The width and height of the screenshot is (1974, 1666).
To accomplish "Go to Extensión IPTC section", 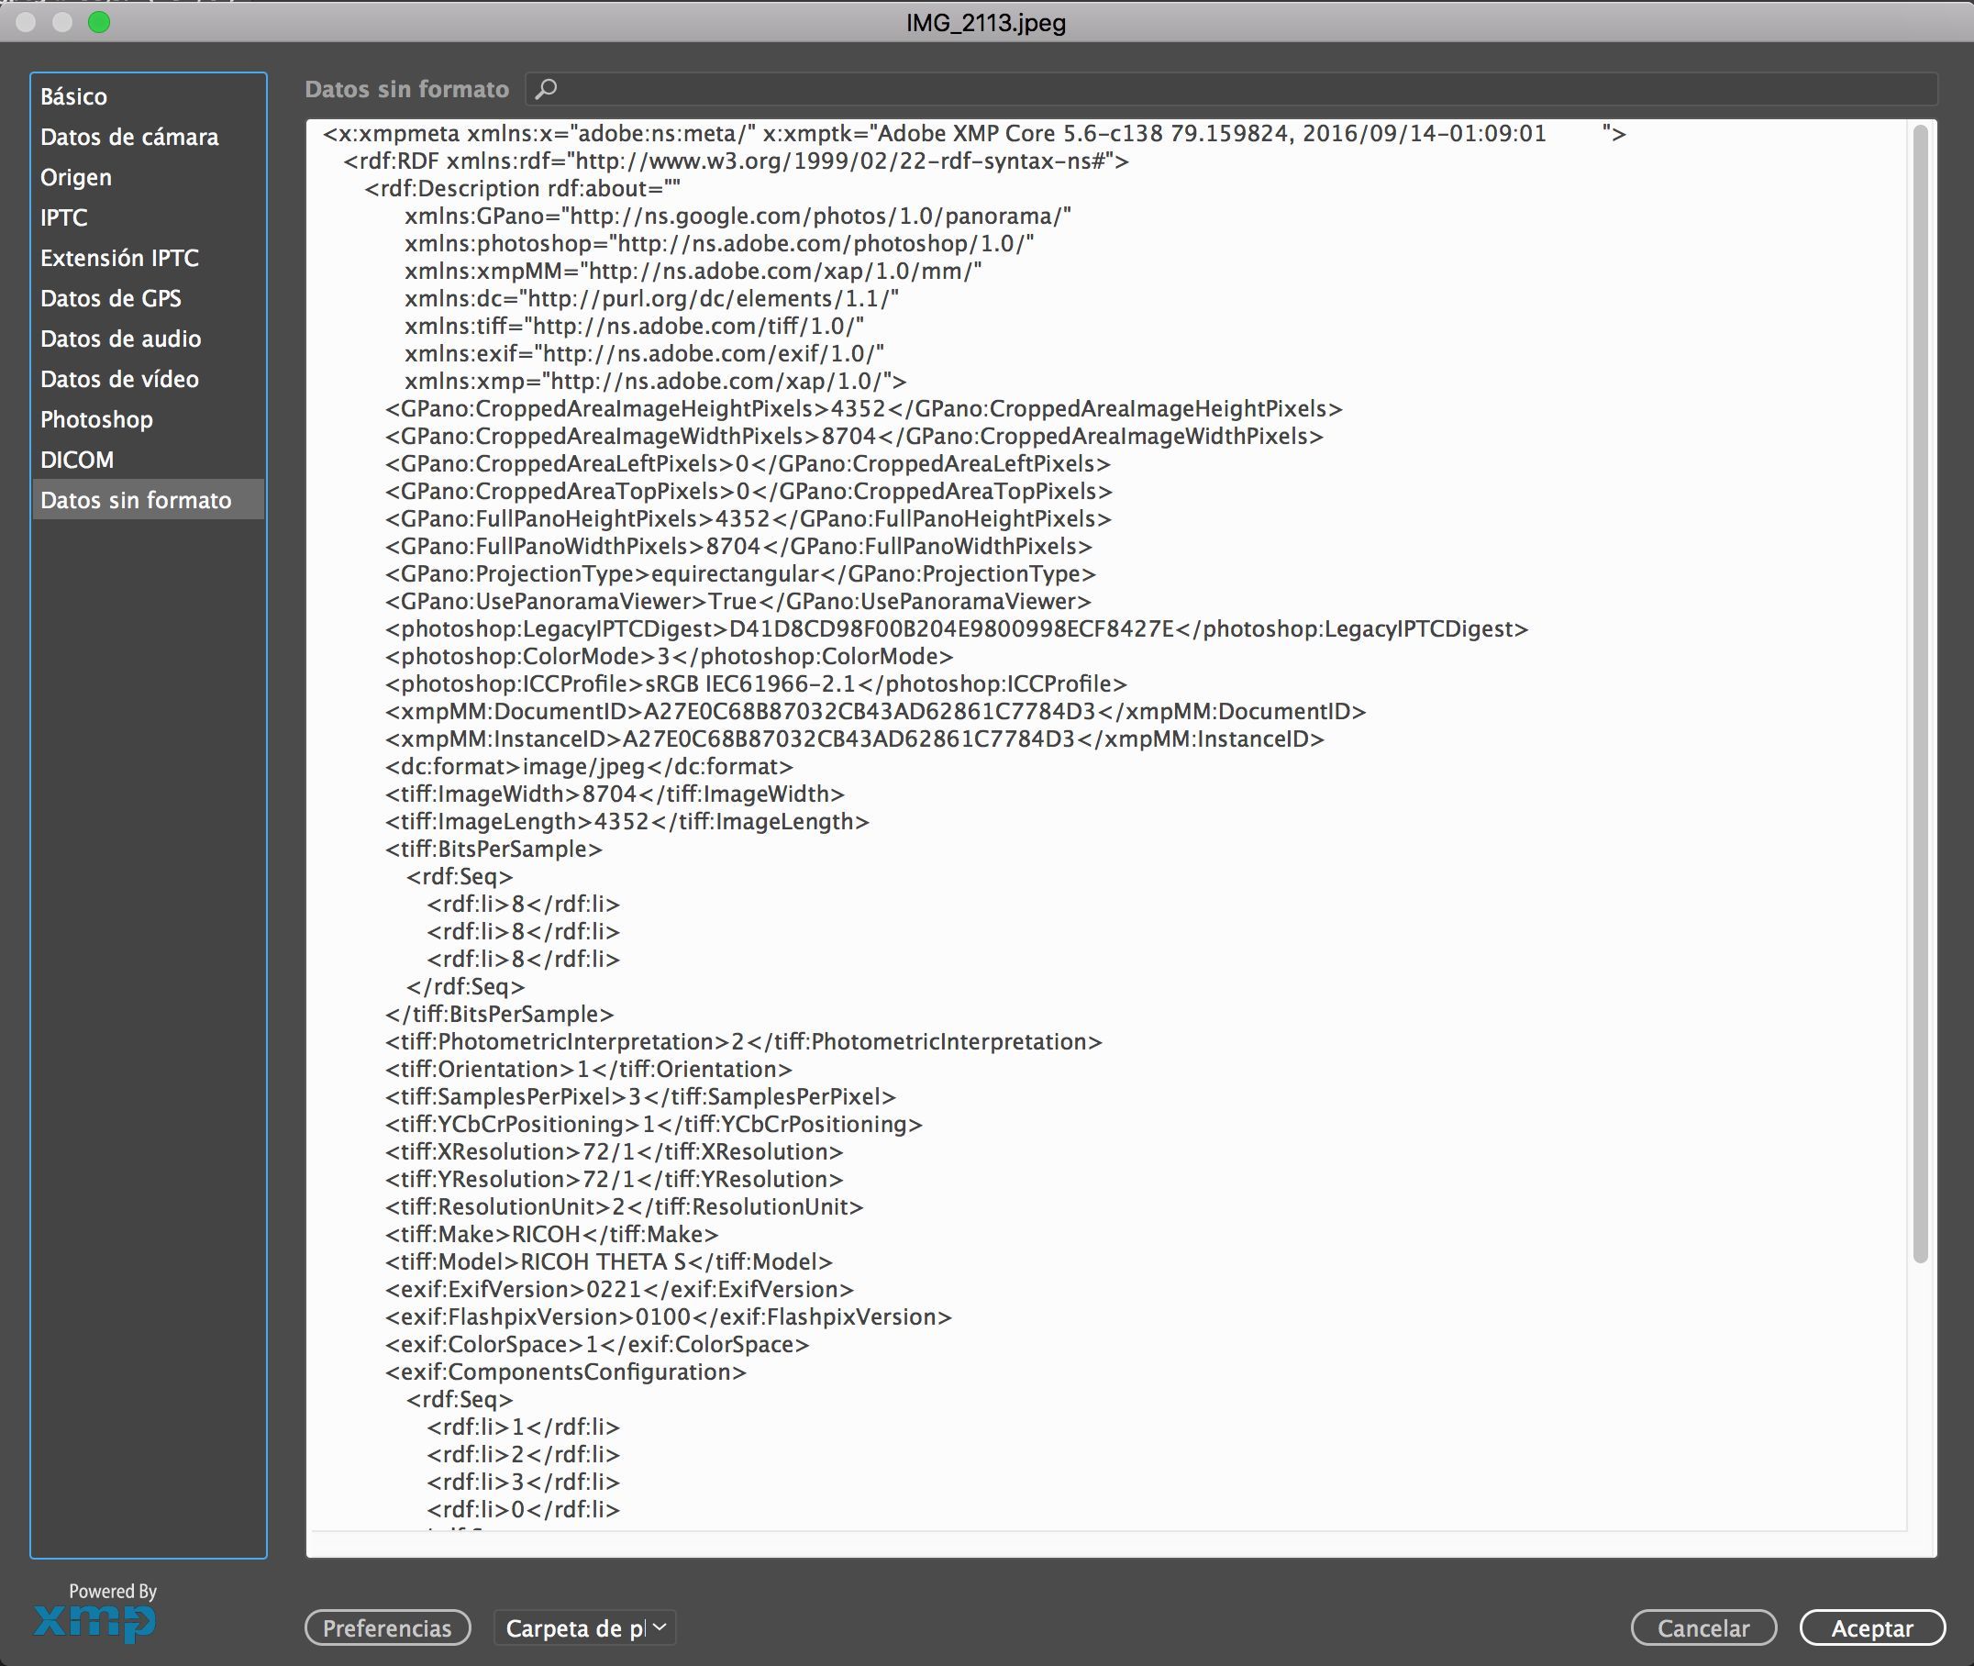I will 119,258.
